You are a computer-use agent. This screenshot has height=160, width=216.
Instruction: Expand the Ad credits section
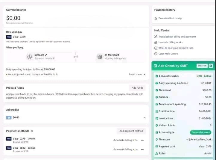tap(144, 118)
